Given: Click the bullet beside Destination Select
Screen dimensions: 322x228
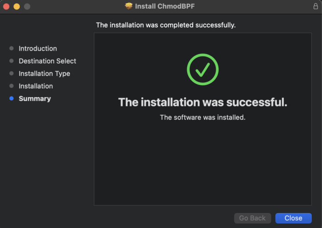Looking at the screenshot, I should pos(11,61).
